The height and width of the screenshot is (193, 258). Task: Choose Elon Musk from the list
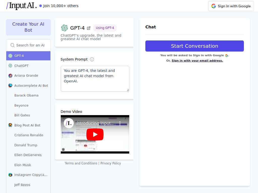(x=28, y=165)
